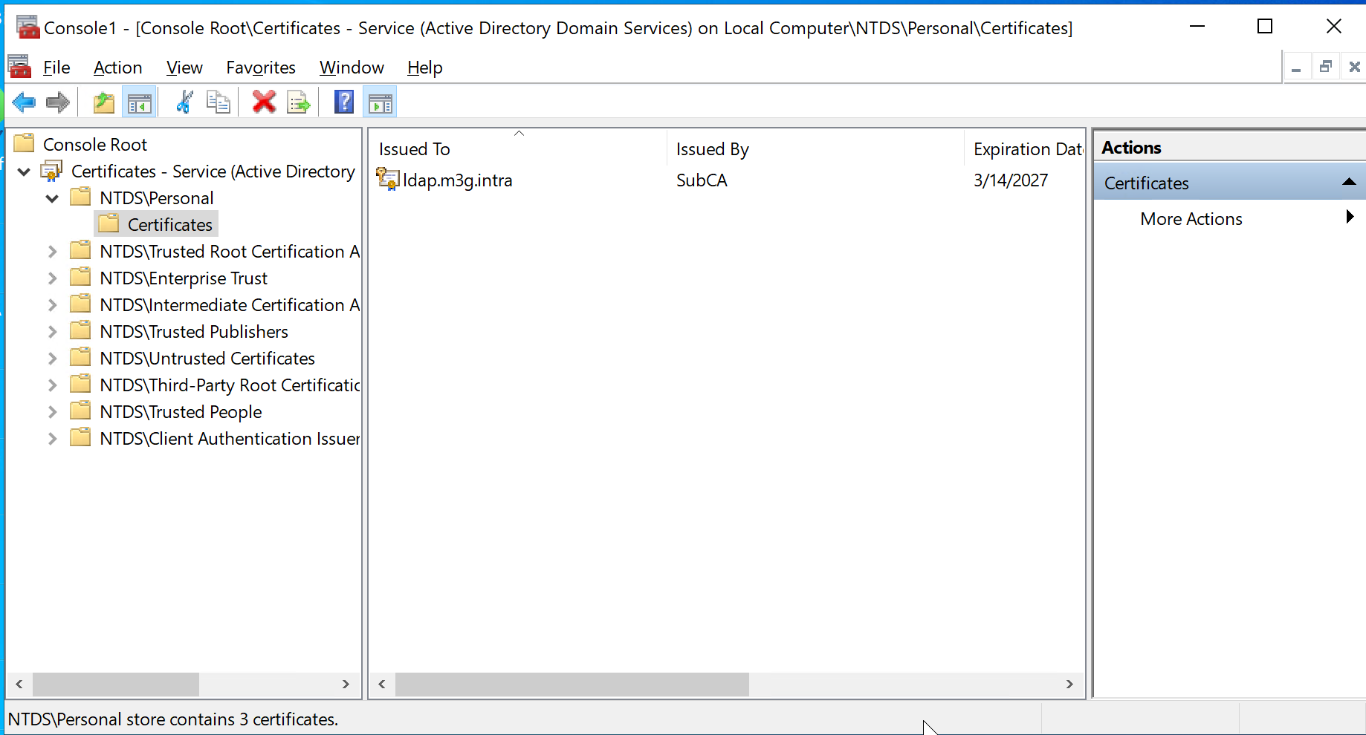
Task: Click the Up One Level folder icon
Action: pyautogui.click(x=104, y=102)
